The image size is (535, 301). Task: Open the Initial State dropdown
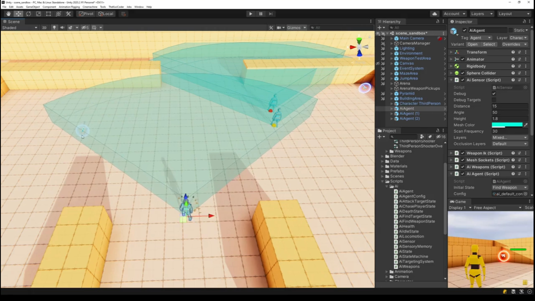tap(509, 188)
